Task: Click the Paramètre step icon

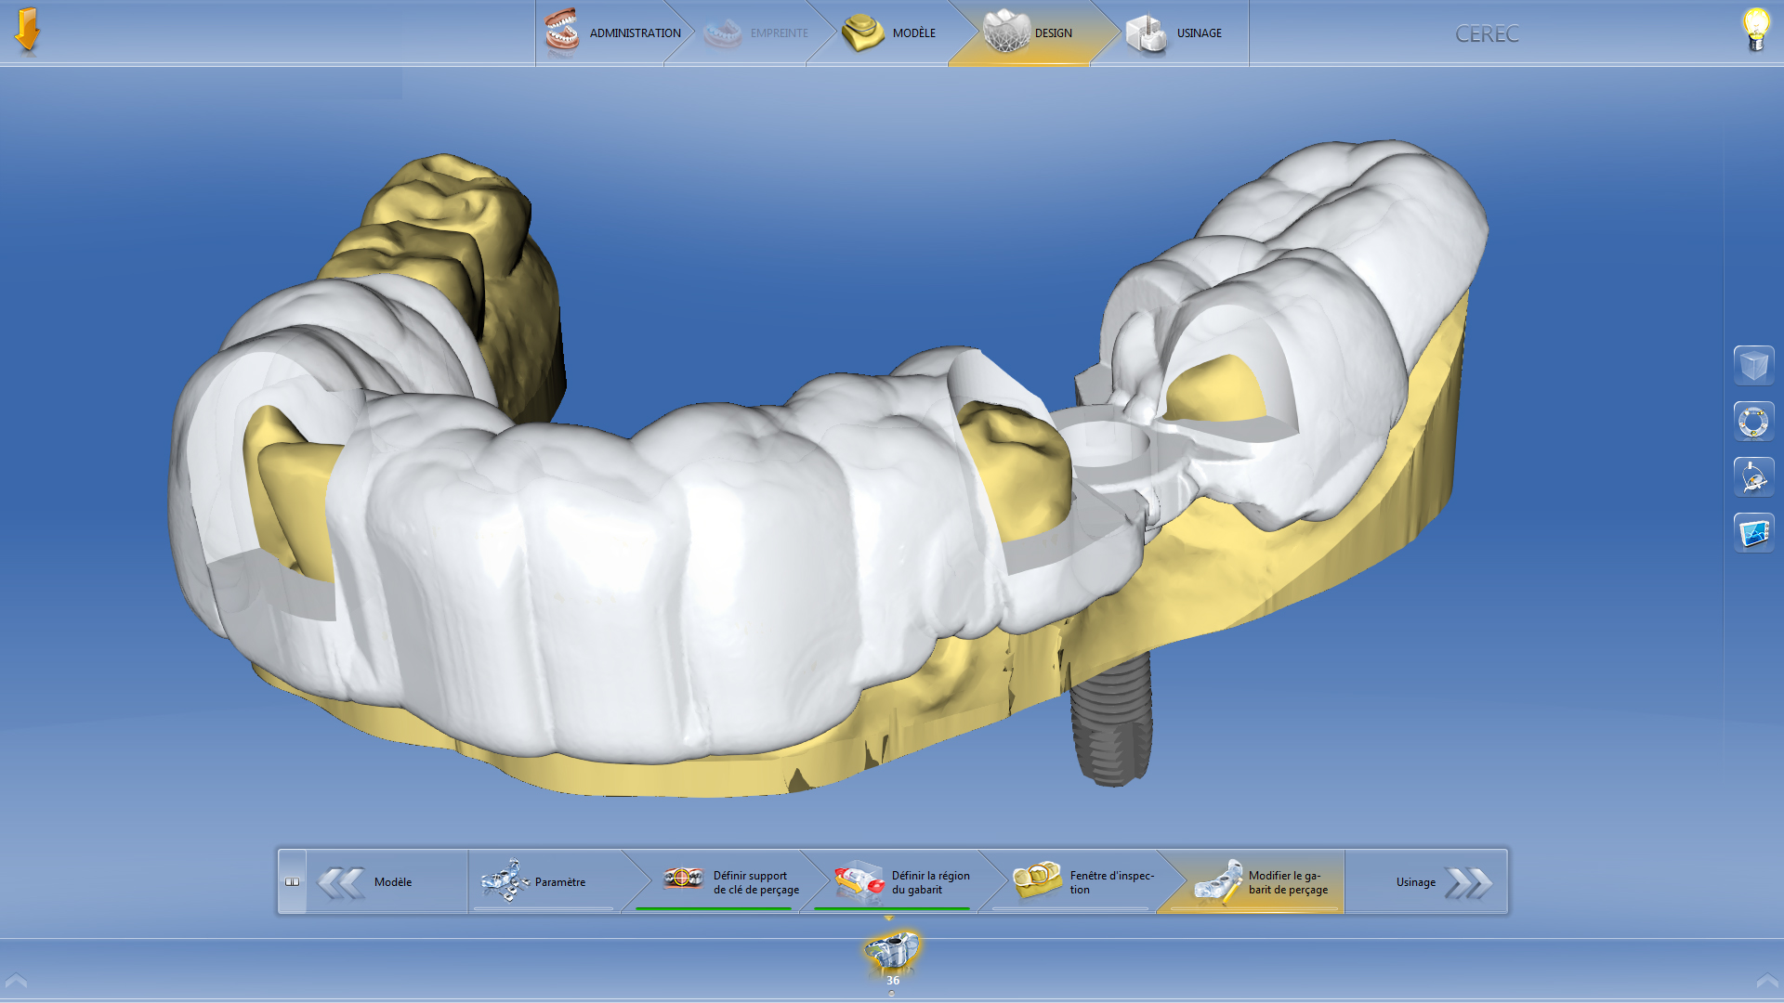Action: pyautogui.click(x=507, y=881)
